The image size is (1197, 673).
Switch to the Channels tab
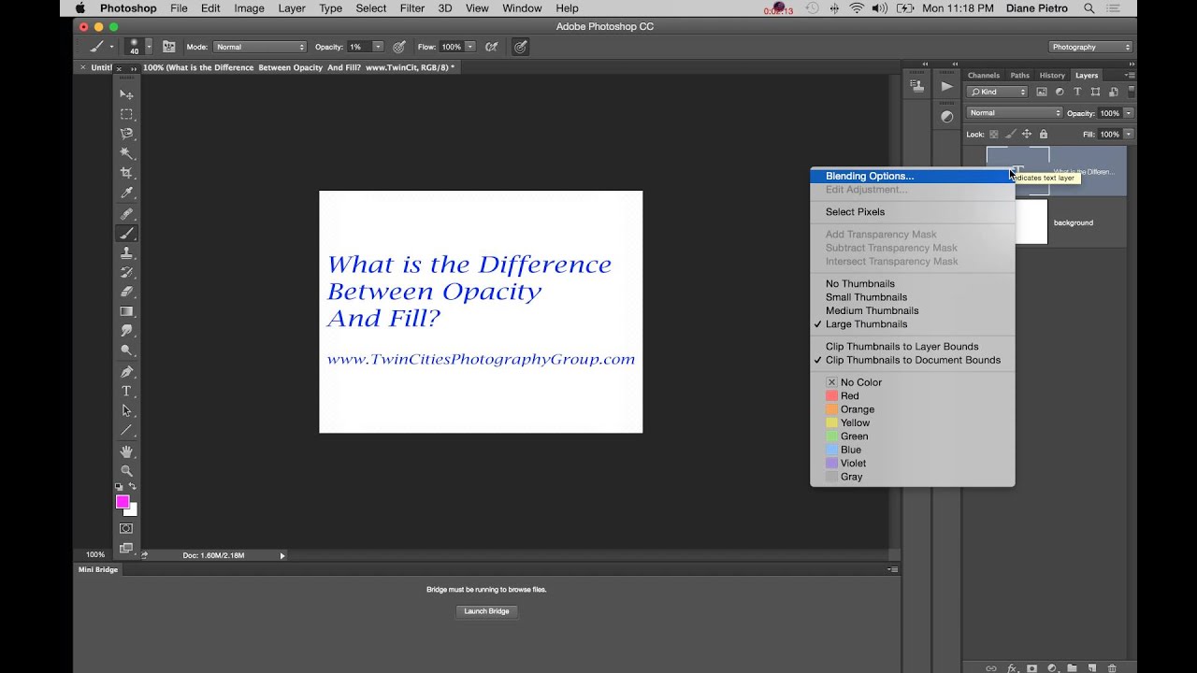[984, 75]
